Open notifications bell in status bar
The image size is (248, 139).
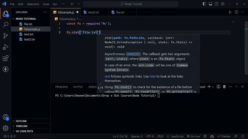(x=243, y=136)
